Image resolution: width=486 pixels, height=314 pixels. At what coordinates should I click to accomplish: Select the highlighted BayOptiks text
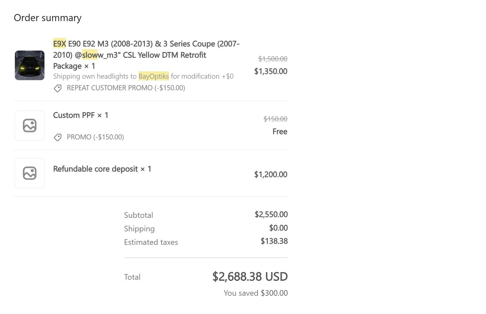[x=154, y=76]
